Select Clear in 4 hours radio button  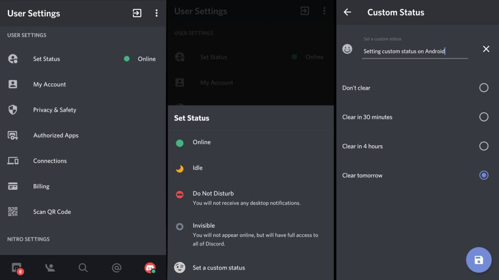[x=484, y=146]
